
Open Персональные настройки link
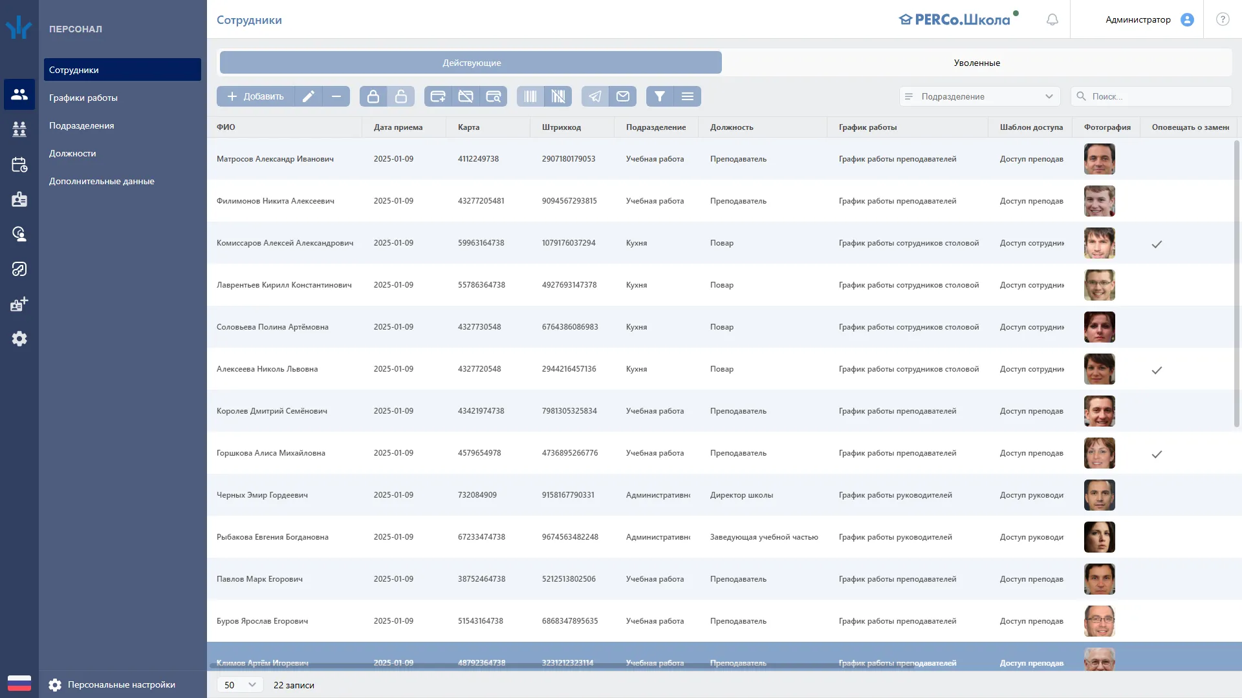click(x=121, y=684)
